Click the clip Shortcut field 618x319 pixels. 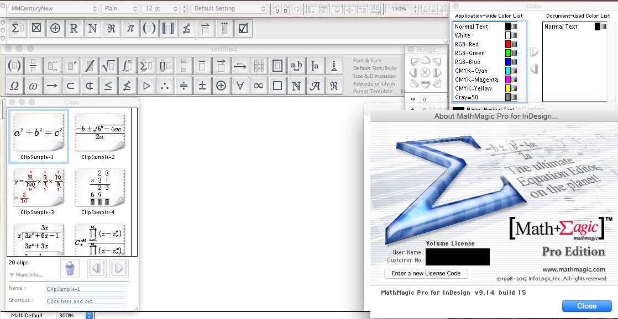pos(85,301)
